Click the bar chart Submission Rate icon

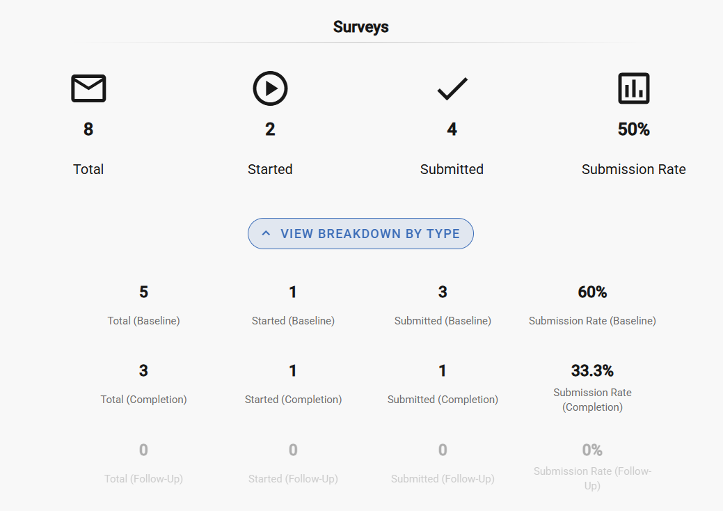pos(633,88)
